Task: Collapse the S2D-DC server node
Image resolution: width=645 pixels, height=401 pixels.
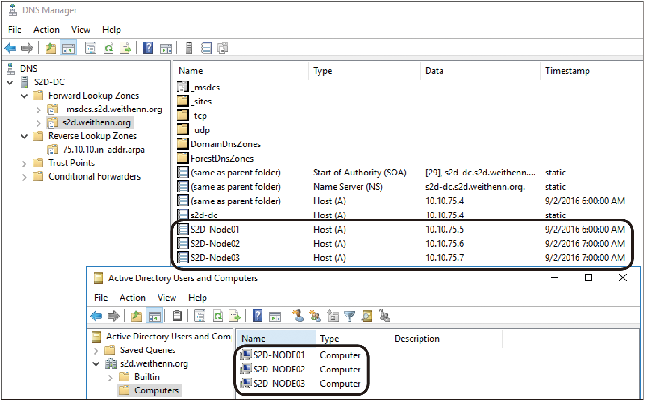Action: pos(10,83)
